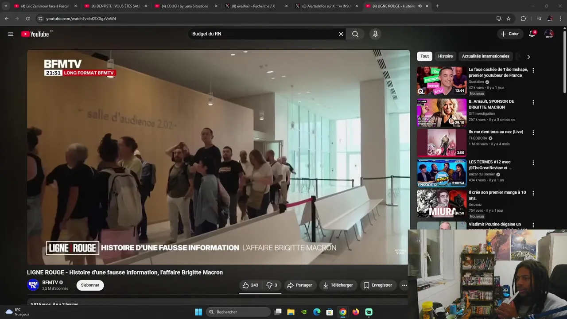Share the video with Partager
The image size is (567, 319).
[x=299, y=285]
